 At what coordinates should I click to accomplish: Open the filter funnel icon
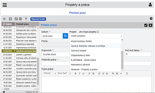pyautogui.click(x=26, y=19)
